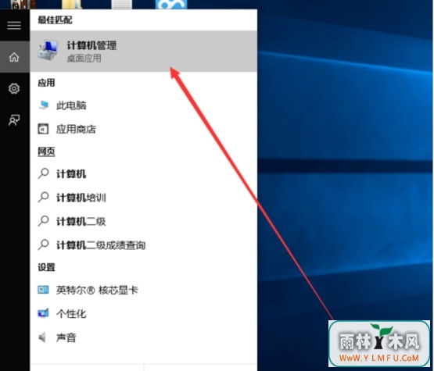Image resolution: width=434 pixels, height=371 pixels.
Task: Search the web for 计算机
Action: [143, 174]
